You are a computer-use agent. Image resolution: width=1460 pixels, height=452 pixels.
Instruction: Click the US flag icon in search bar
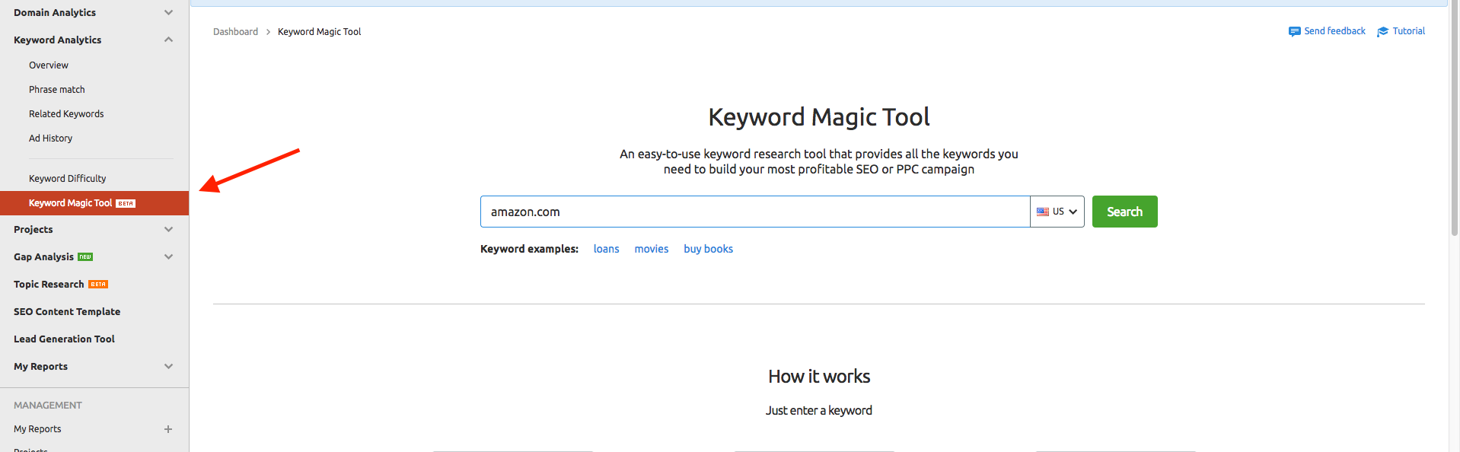[1043, 212]
